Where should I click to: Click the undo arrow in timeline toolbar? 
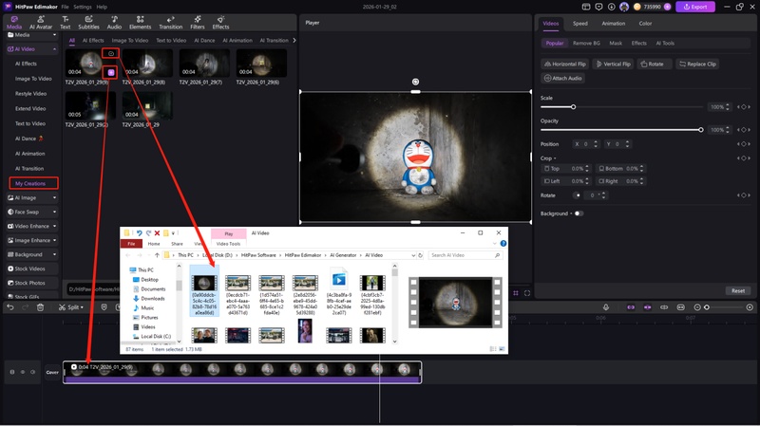pyautogui.click(x=10, y=307)
